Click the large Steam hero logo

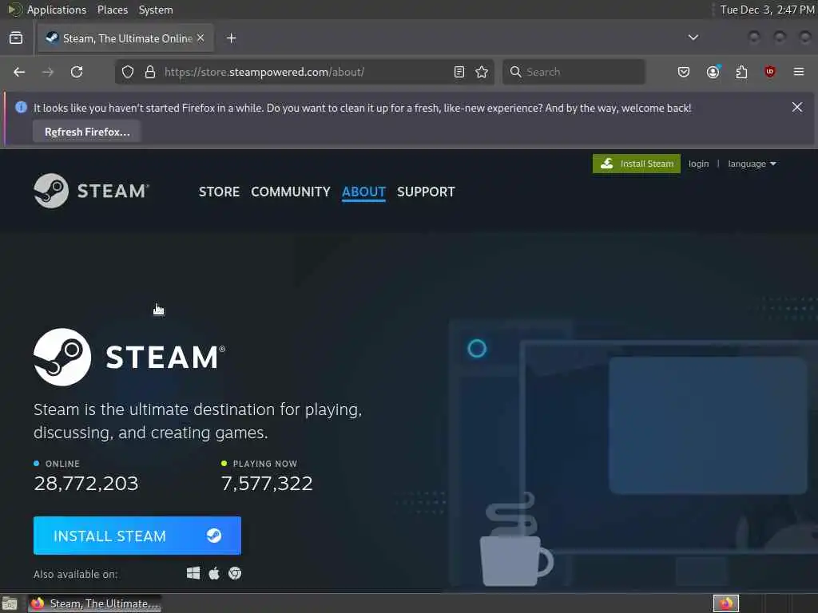(129, 357)
